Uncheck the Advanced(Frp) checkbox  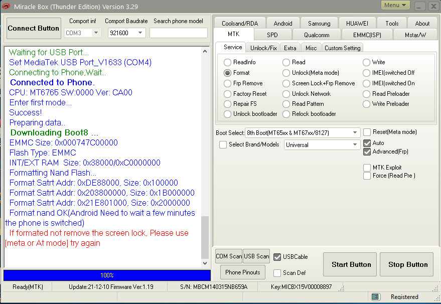pos(367,152)
